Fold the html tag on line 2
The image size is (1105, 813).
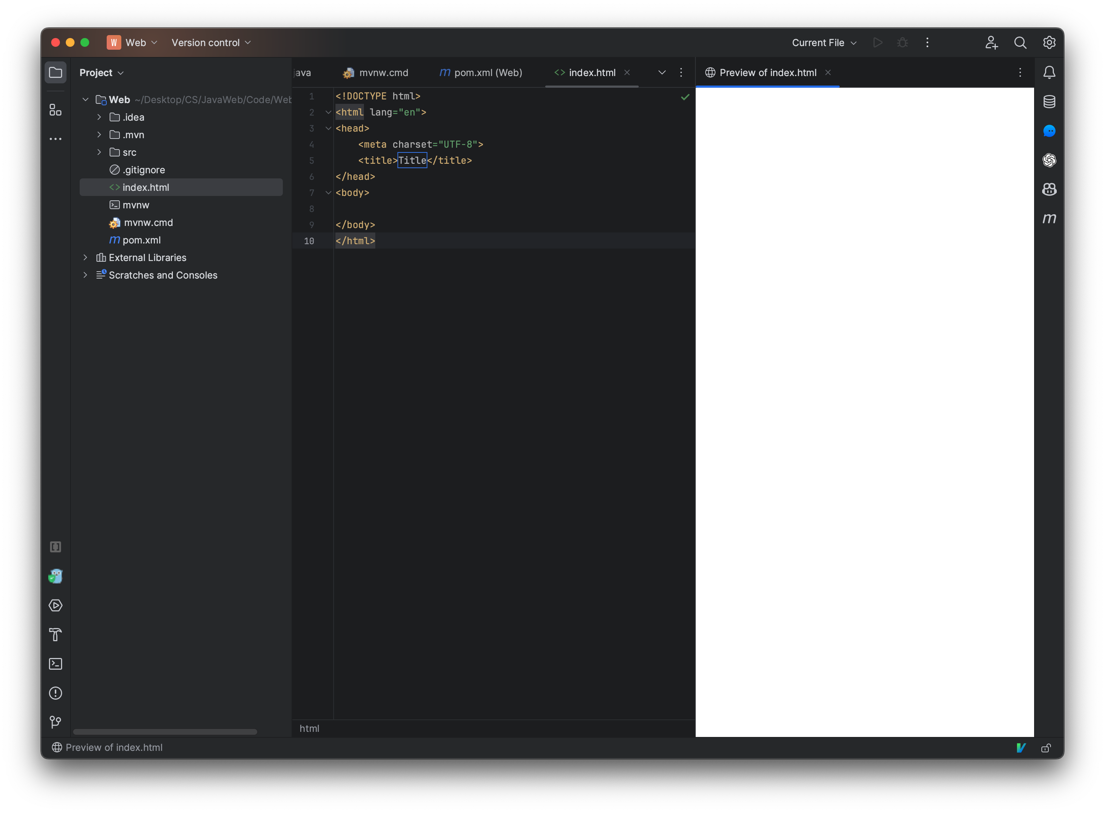[x=328, y=113]
